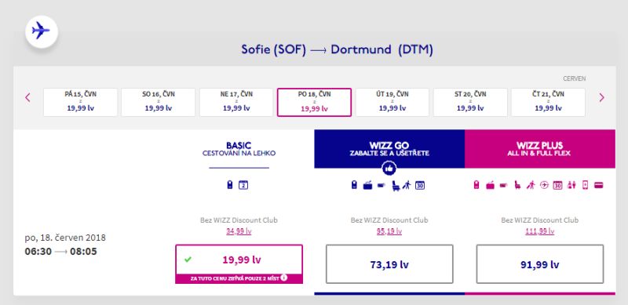Click the credit card icon under WIZZ PLUS
Viewport: 628px width, 305px height.
point(599,185)
